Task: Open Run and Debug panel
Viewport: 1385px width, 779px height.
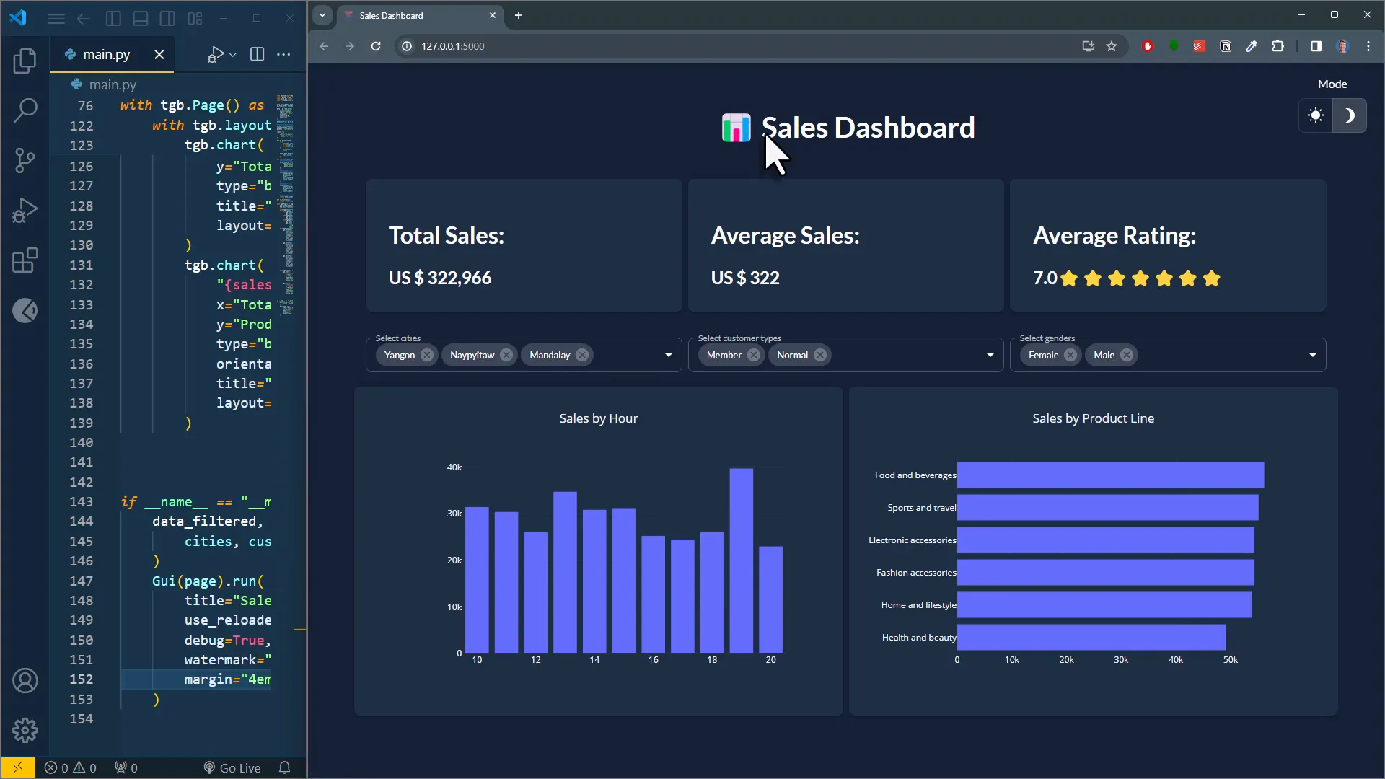Action: pos(25,209)
